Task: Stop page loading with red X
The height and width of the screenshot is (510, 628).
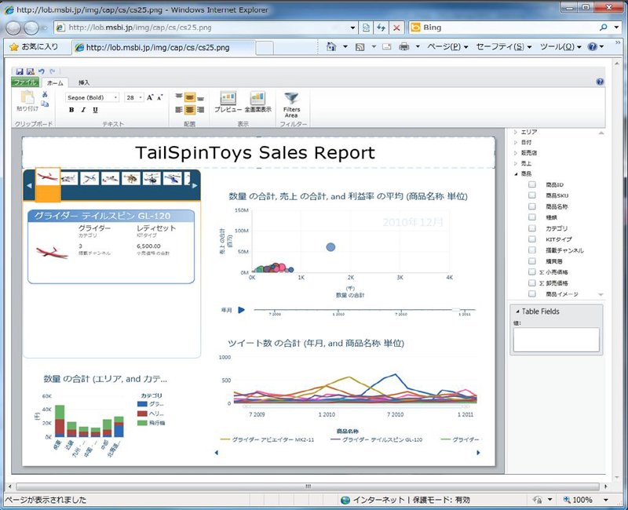Action: tap(396, 27)
